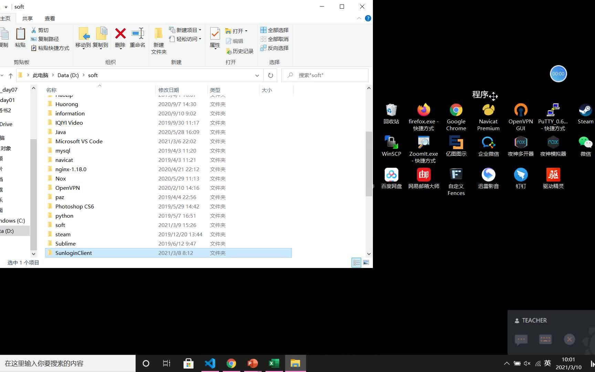Click the Move to (移动到) icon
This screenshot has height=372, width=595.
coord(84,34)
